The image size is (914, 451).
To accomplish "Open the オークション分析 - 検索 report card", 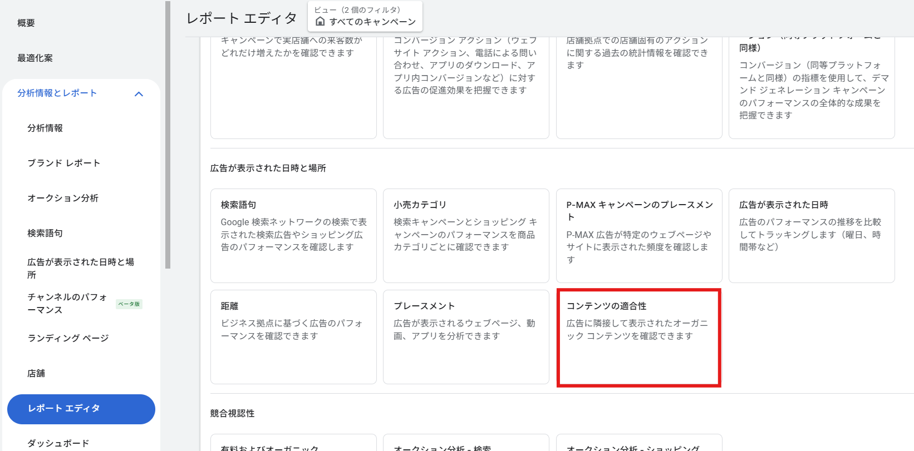I will pyautogui.click(x=466, y=443).
